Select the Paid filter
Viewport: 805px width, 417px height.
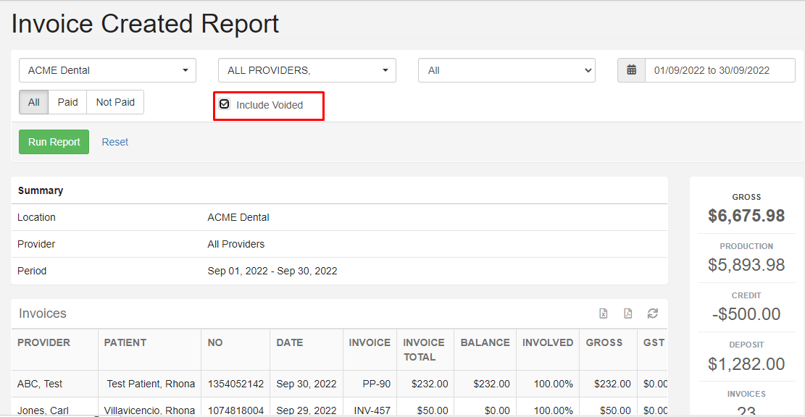point(68,102)
